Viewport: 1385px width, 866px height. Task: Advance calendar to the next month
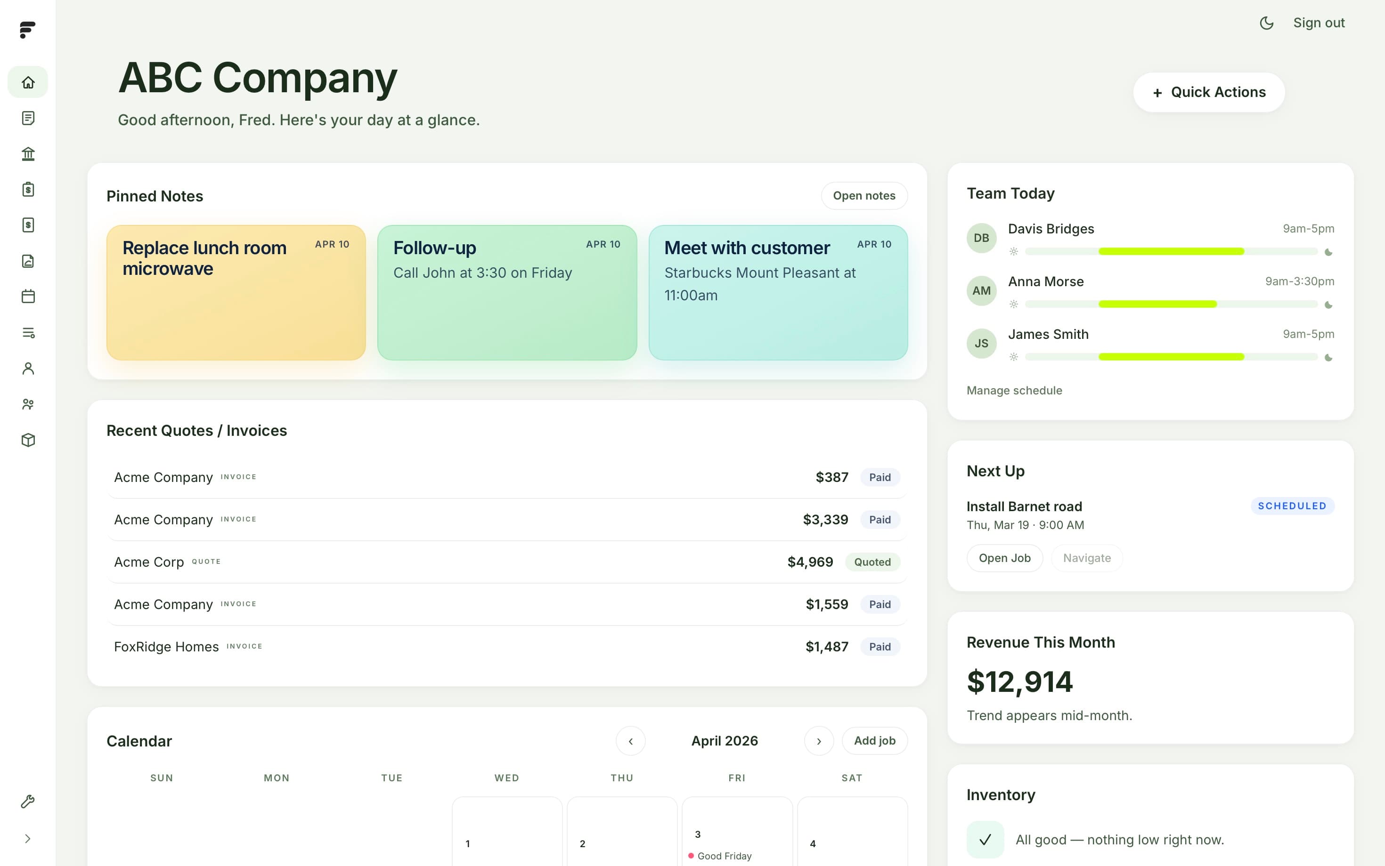click(x=819, y=740)
